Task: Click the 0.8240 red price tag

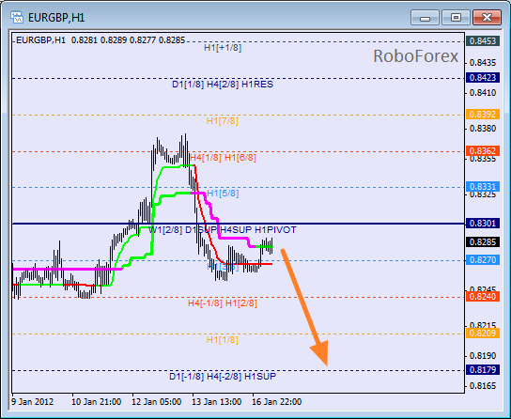Action: [x=483, y=297]
